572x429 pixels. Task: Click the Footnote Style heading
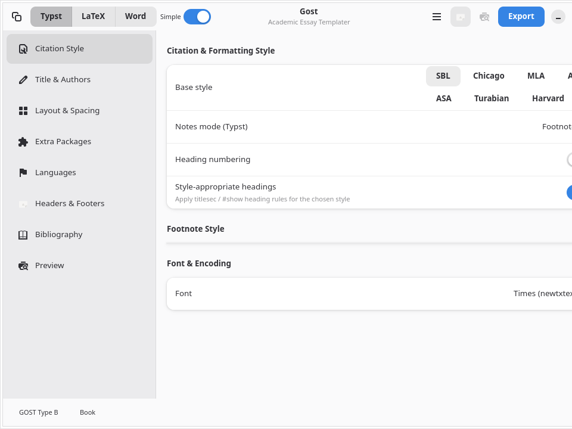point(195,229)
